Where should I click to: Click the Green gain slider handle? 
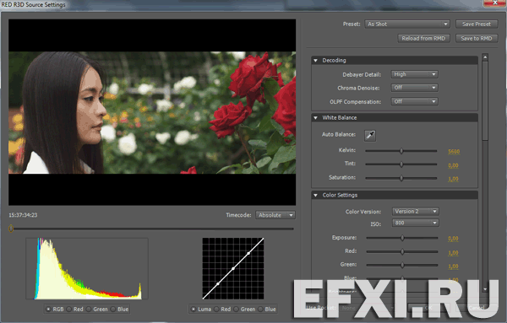click(x=402, y=265)
